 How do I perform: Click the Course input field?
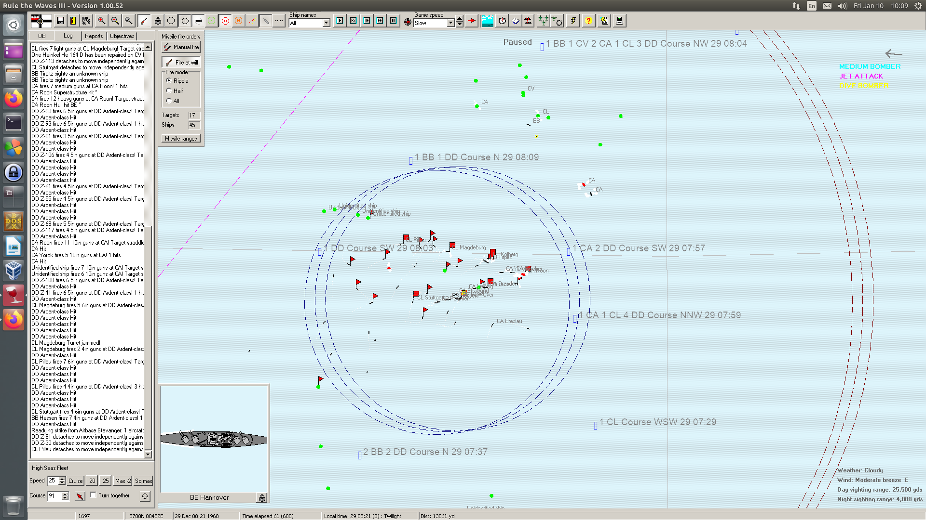[54, 496]
